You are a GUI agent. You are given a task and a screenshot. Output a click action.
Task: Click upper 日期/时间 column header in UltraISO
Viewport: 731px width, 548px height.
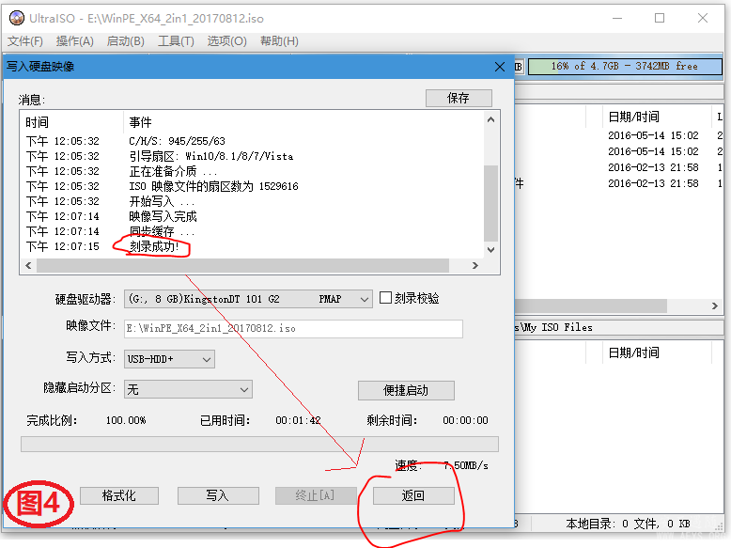coord(633,117)
